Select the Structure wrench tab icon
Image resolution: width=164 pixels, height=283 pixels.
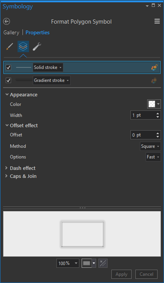pos(37,46)
